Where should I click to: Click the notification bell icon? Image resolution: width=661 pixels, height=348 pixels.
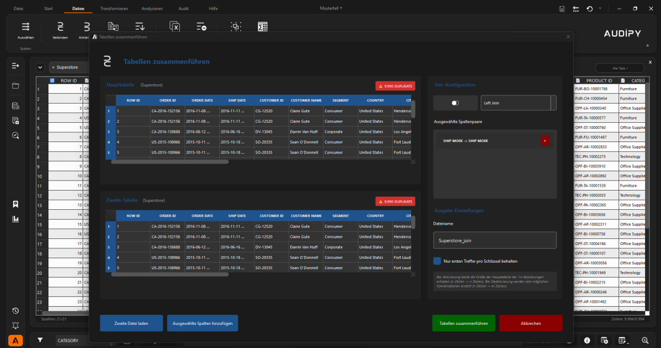pos(15,325)
